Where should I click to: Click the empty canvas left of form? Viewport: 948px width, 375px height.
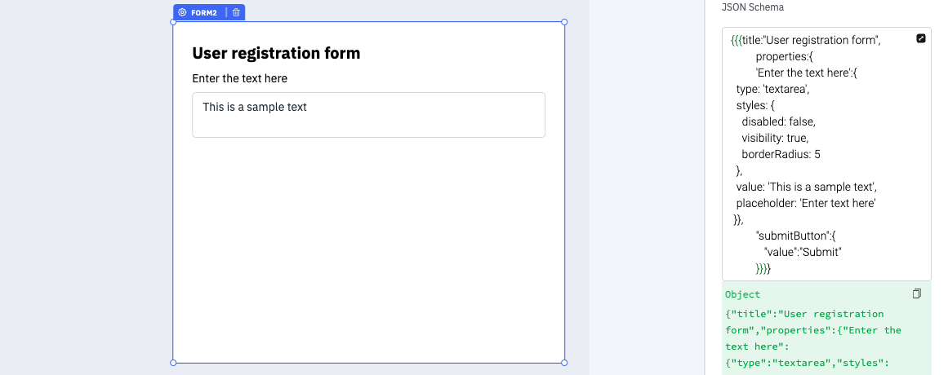coord(82,187)
